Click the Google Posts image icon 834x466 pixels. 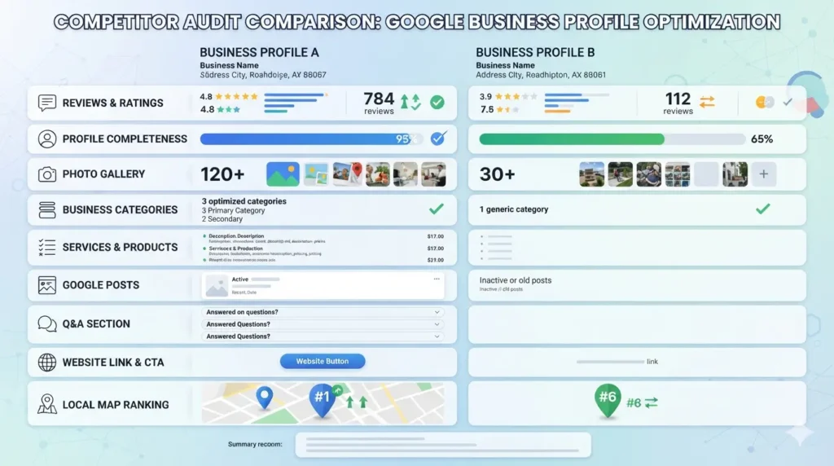(46, 285)
